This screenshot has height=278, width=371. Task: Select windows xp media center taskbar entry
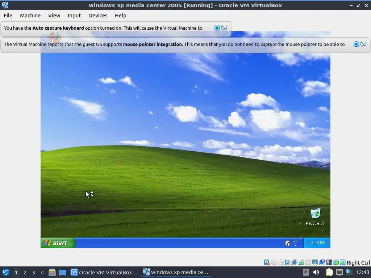[176, 272]
